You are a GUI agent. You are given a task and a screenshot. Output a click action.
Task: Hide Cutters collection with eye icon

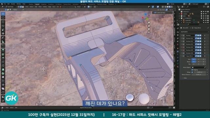coord(206,14)
